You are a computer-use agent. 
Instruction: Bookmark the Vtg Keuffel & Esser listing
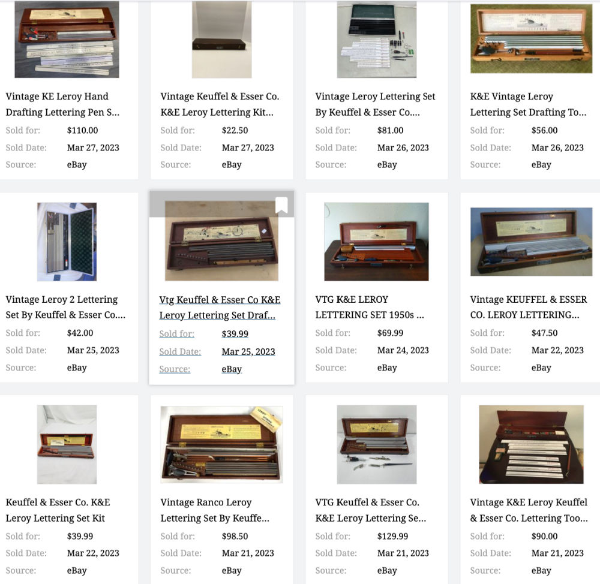(x=281, y=205)
